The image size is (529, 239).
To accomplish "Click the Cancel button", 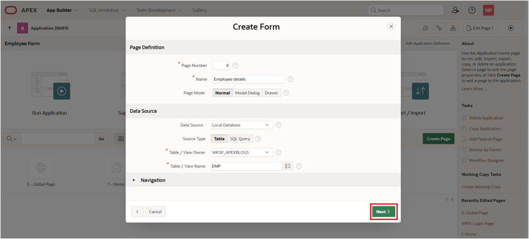I will tap(155, 212).
